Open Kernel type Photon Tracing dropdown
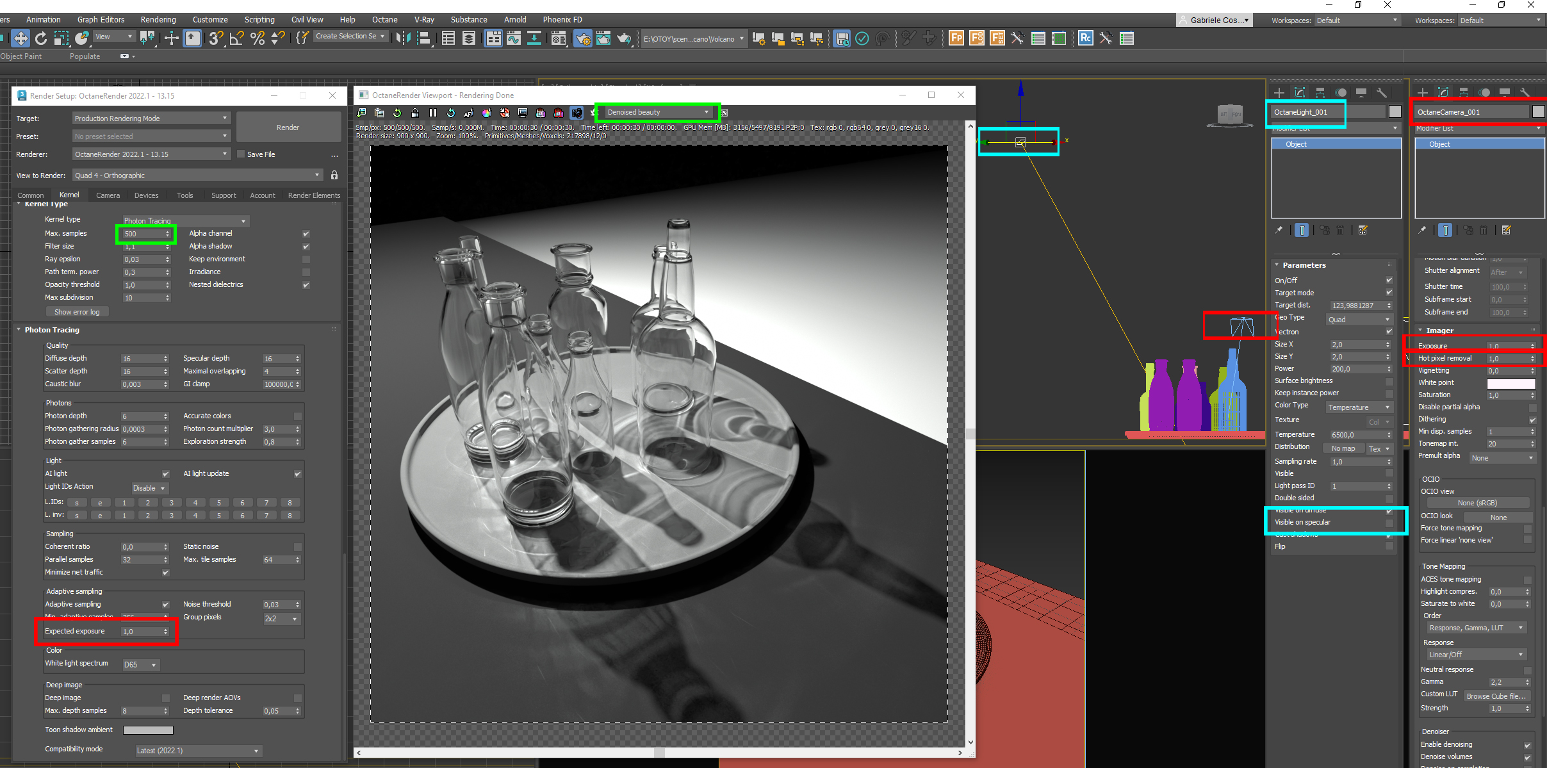This screenshot has height=768, width=1547. coord(184,221)
